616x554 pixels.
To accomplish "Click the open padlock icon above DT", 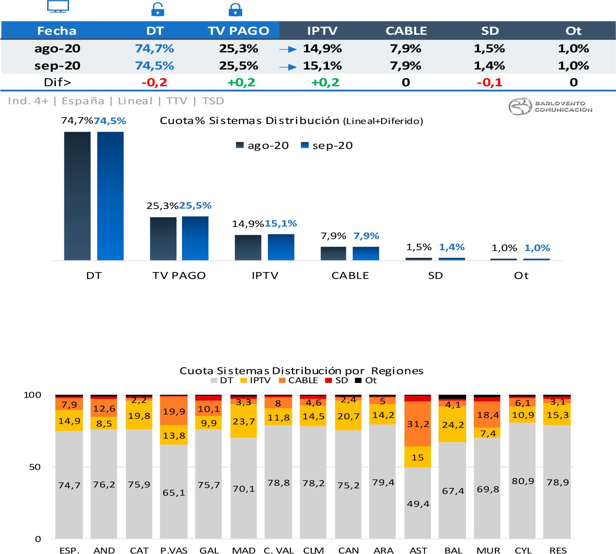I will tap(158, 9).
